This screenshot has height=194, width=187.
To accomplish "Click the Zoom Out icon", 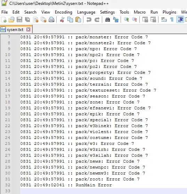I will 135,20.
